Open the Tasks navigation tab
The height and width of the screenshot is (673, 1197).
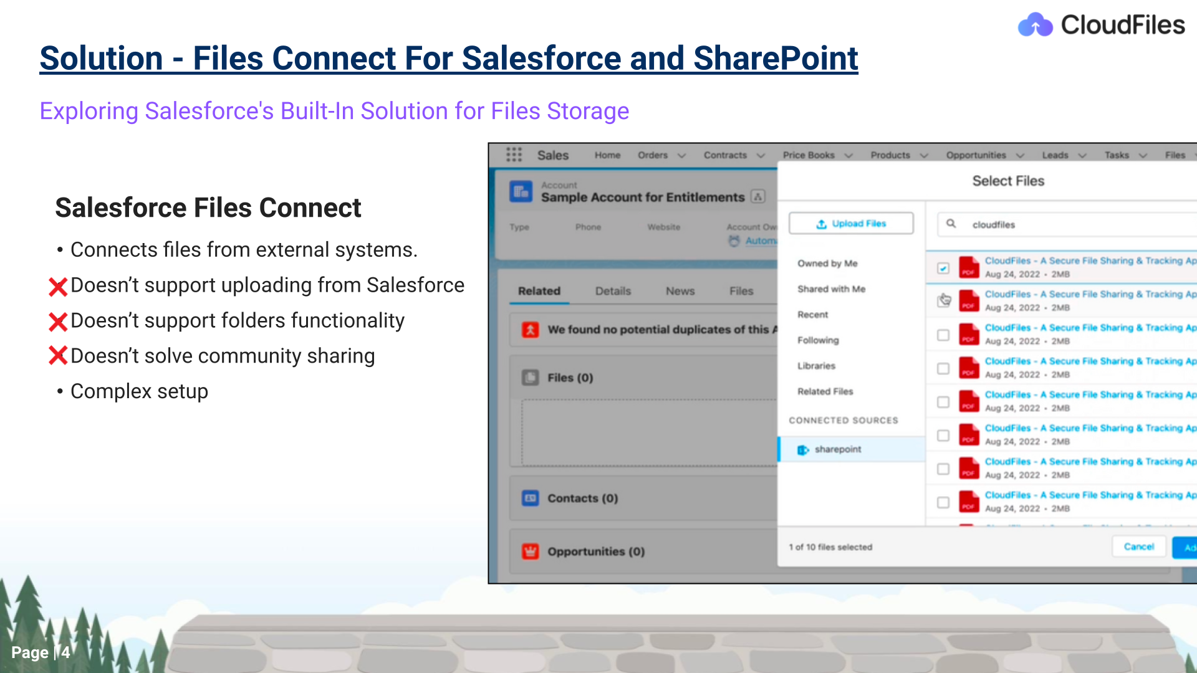(1117, 155)
